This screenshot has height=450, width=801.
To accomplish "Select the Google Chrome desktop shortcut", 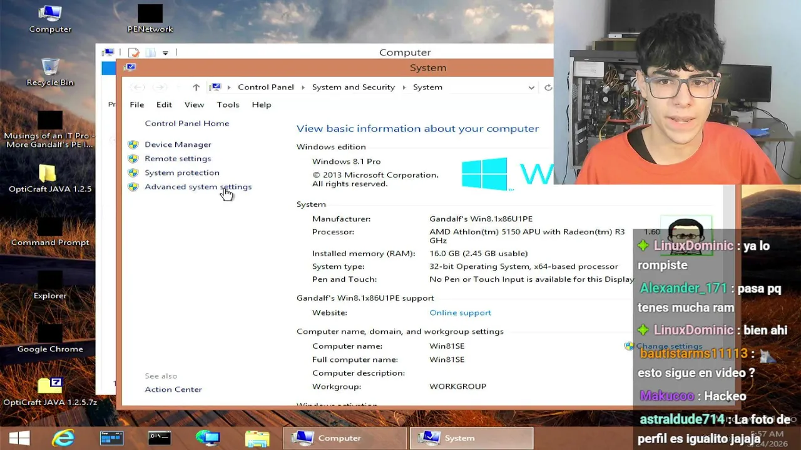I will [x=50, y=339].
